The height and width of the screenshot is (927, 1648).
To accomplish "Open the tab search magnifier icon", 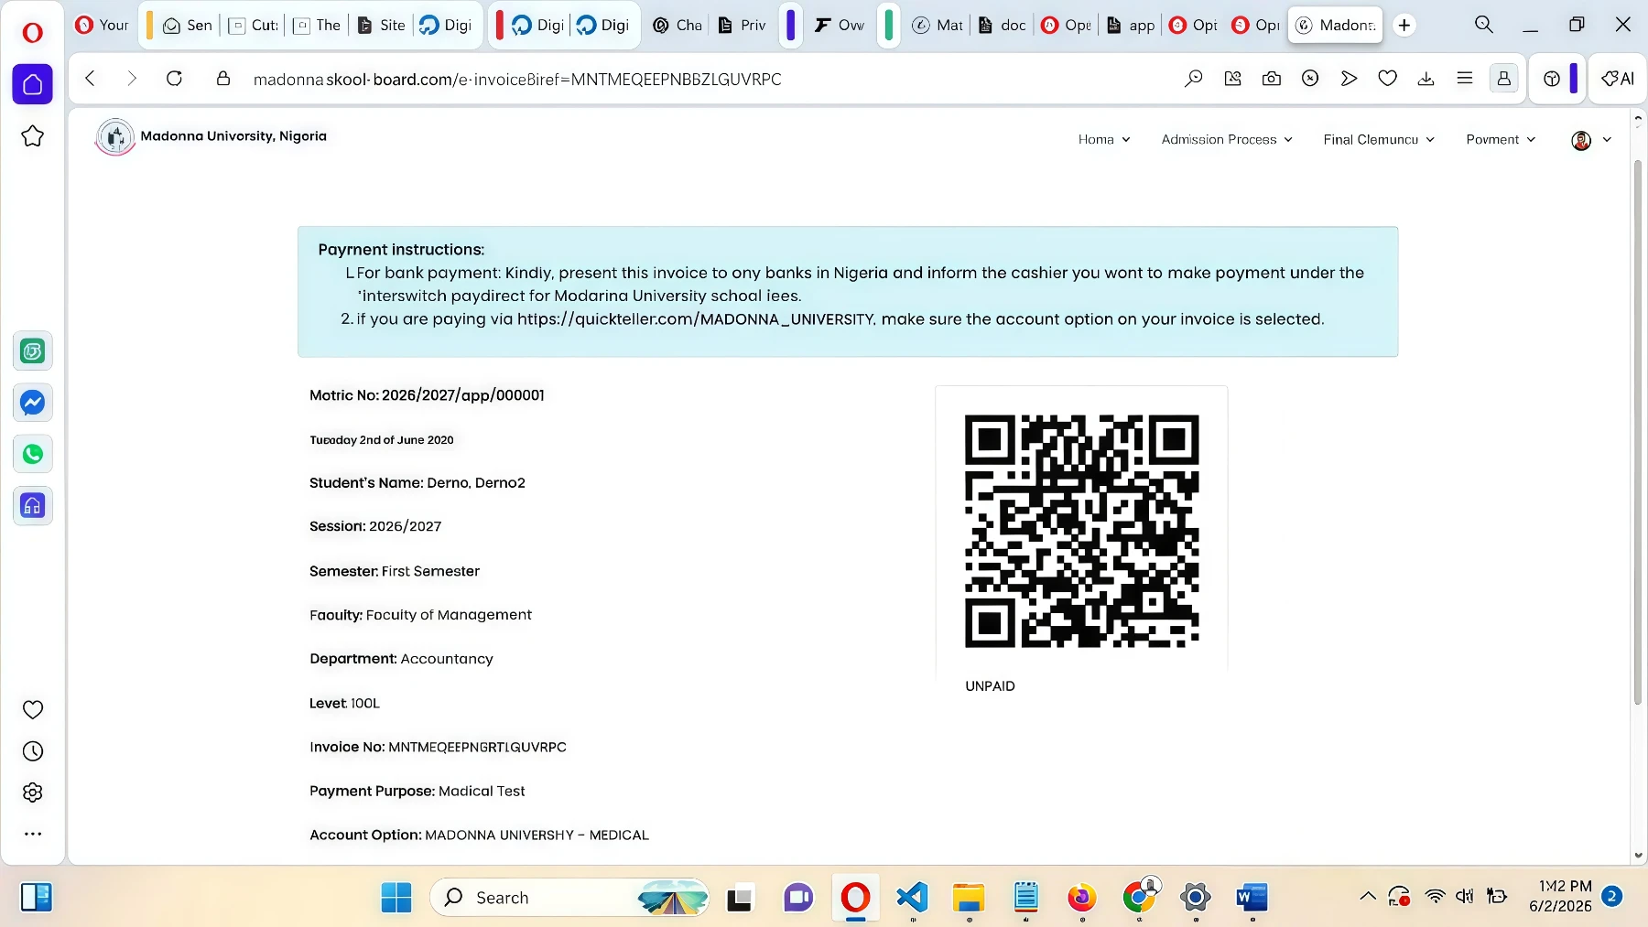I will [x=1484, y=25].
